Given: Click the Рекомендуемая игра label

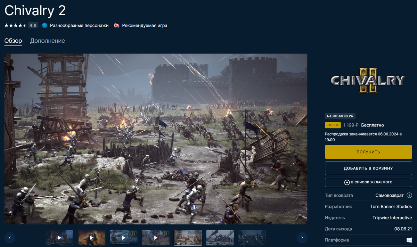Looking at the screenshot, I should [x=145, y=25].
